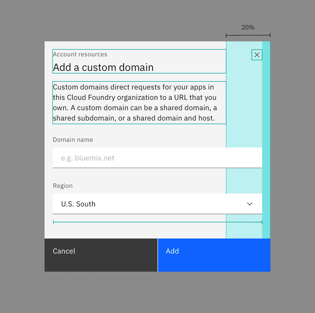Click the Domain name field label
This screenshot has width=315, height=313.
(x=73, y=140)
